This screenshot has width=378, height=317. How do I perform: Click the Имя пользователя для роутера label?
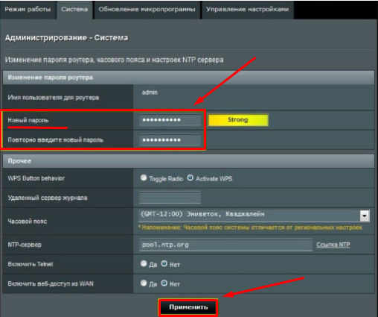pyautogui.click(x=54, y=98)
